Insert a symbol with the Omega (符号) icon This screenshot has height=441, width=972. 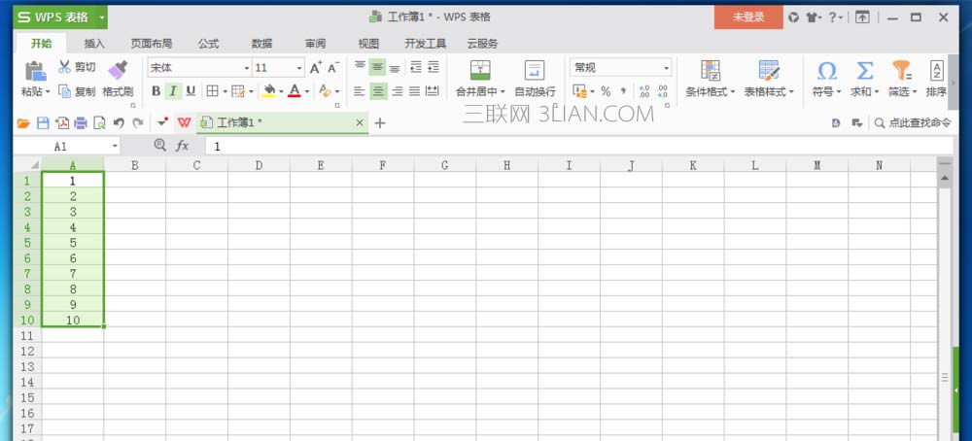pyautogui.click(x=826, y=71)
